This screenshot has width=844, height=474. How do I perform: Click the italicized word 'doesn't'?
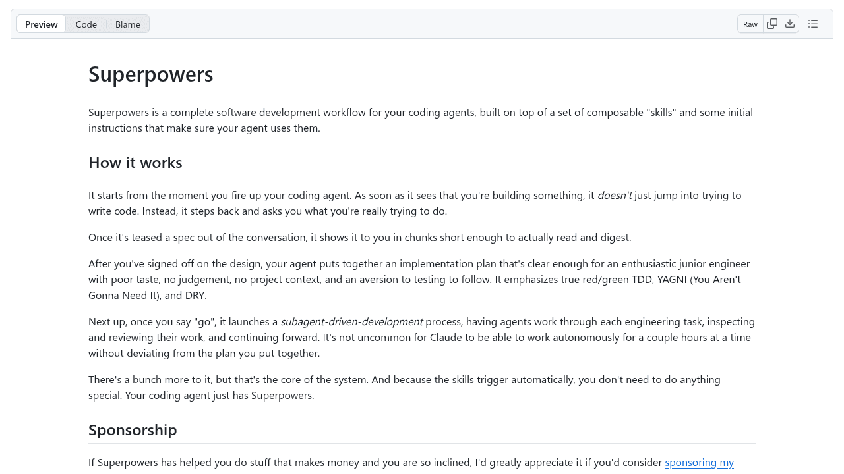pos(615,195)
